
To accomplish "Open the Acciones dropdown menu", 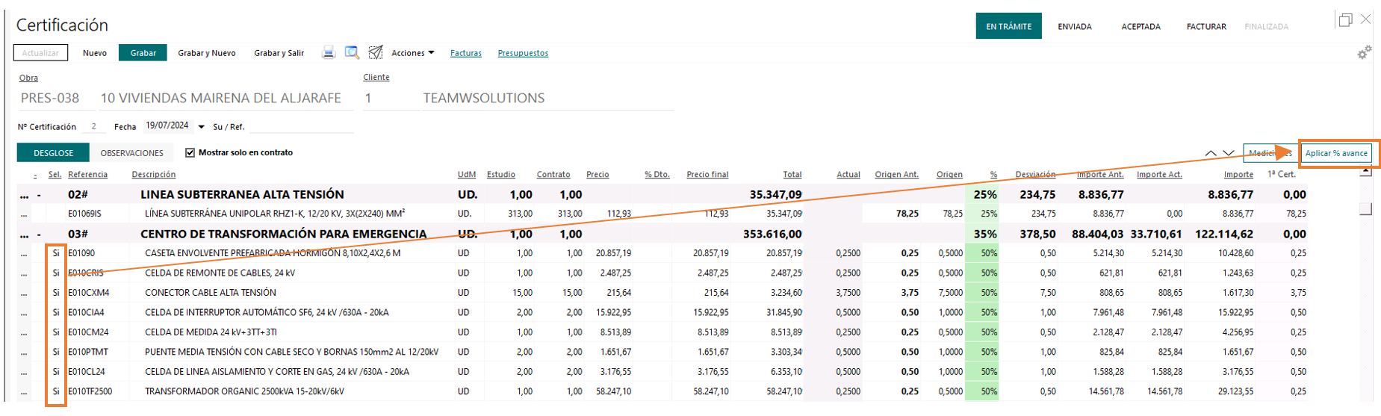I will pos(412,53).
